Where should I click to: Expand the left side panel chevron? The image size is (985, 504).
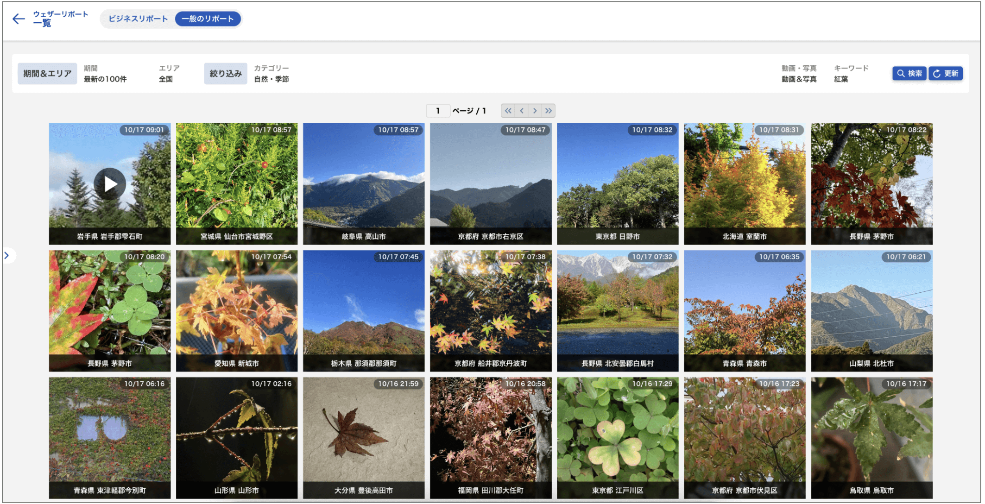tap(7, 255)
